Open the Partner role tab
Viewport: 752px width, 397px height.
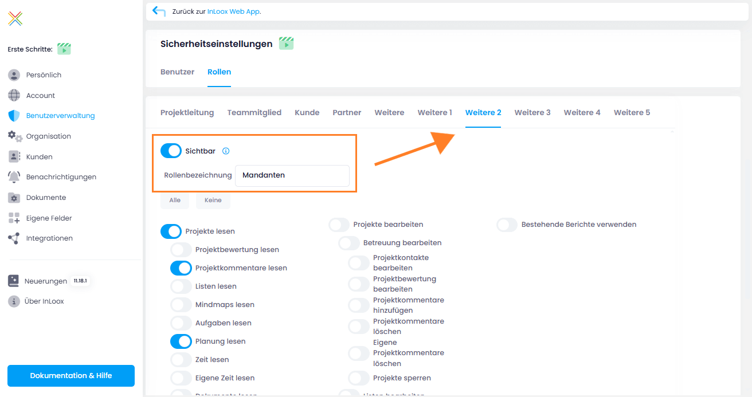[347, 113]
